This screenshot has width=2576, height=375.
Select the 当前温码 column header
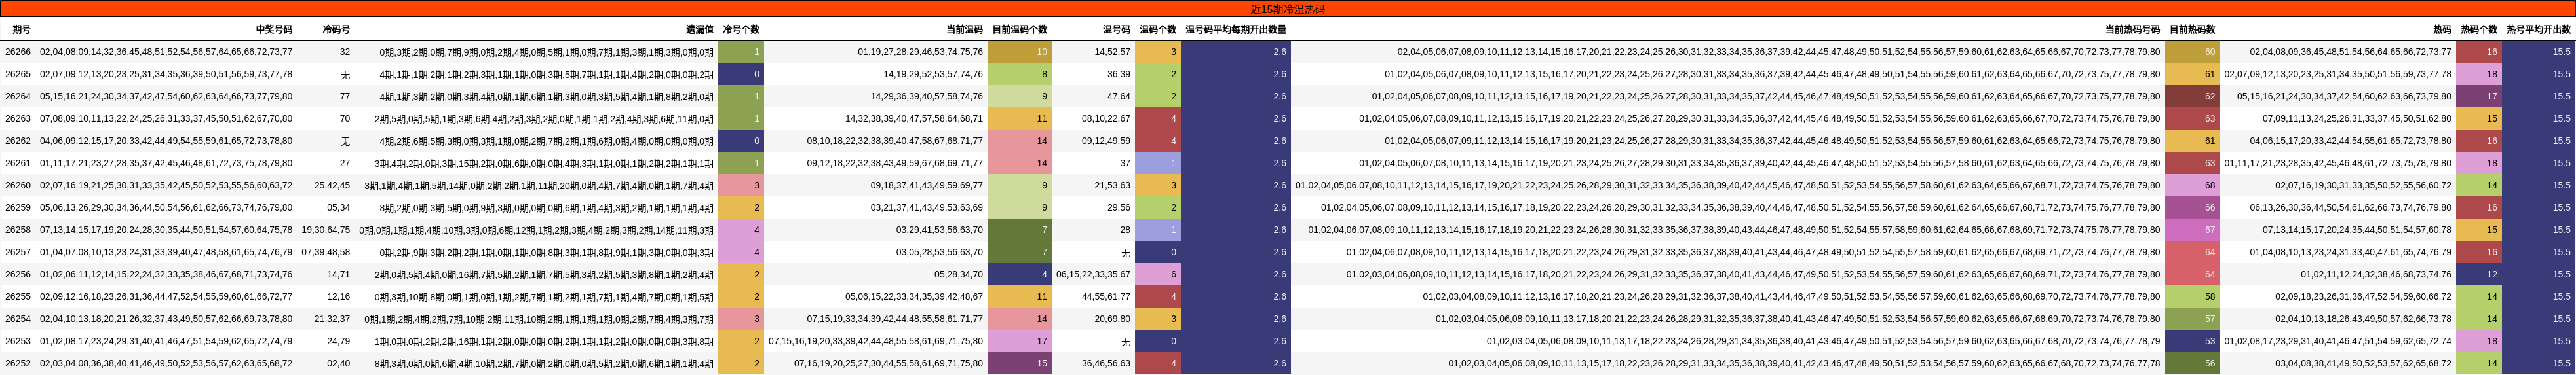964,30
